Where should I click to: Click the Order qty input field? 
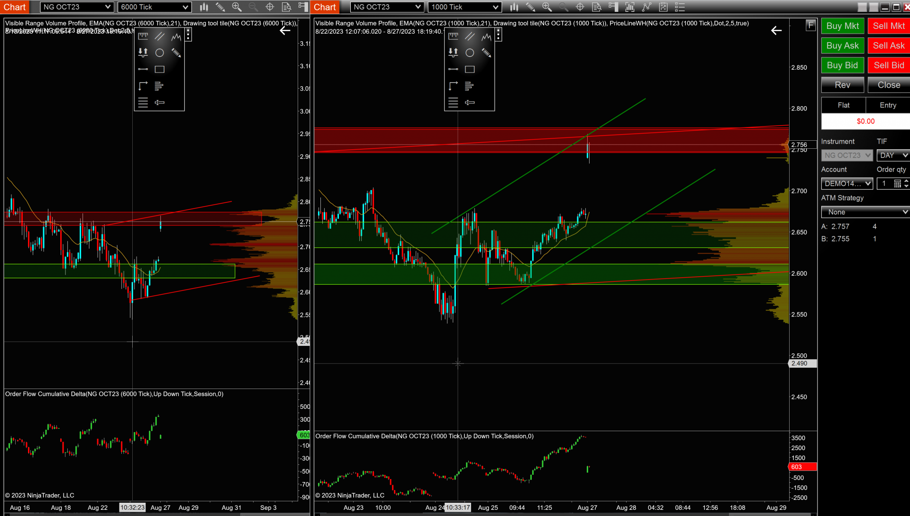884,183
